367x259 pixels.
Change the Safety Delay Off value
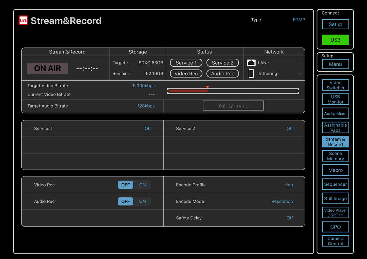click(289, 218)
